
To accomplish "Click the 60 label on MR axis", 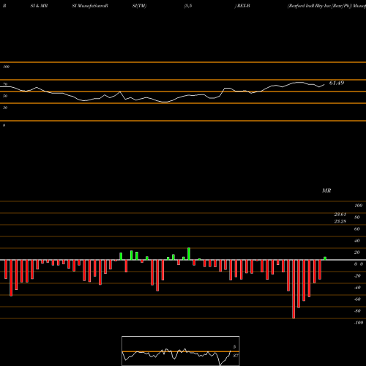I will coord(357,229).
